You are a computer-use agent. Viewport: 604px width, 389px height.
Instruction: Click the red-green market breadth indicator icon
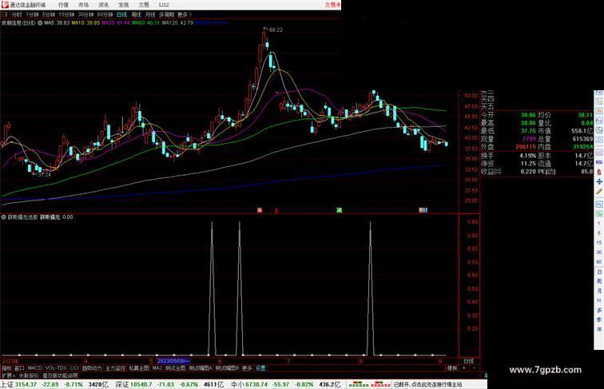click(369, 384)
